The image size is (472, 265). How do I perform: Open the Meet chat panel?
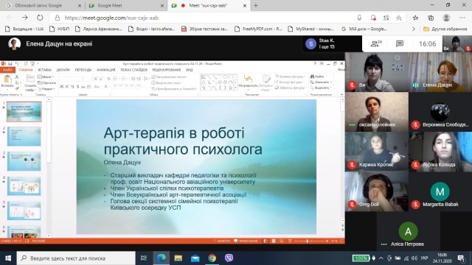pos(400,44)
